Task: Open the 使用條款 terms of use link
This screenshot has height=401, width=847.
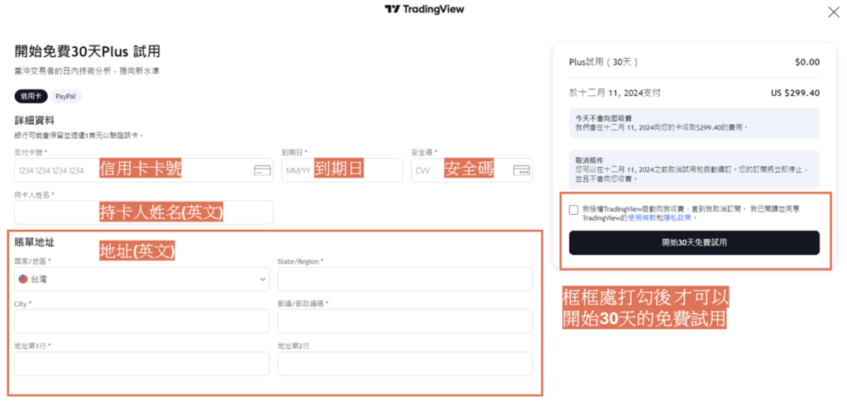Action: point(642,218)
